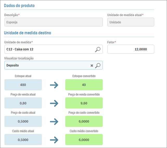
Task: Click the Unidade de medida atual field
Action: tap(131, 22)
